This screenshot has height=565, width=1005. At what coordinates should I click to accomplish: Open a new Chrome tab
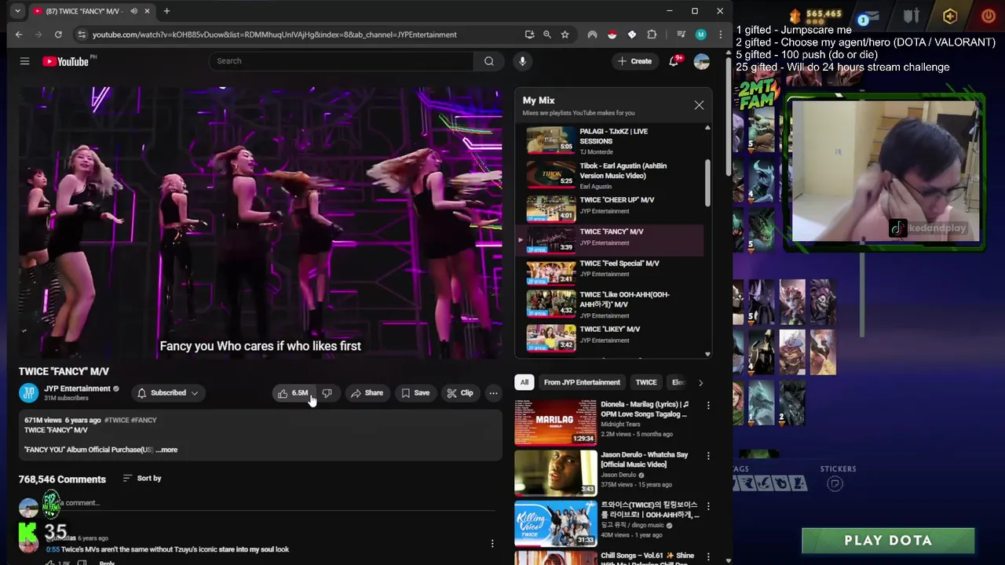[x=166, y=11]
